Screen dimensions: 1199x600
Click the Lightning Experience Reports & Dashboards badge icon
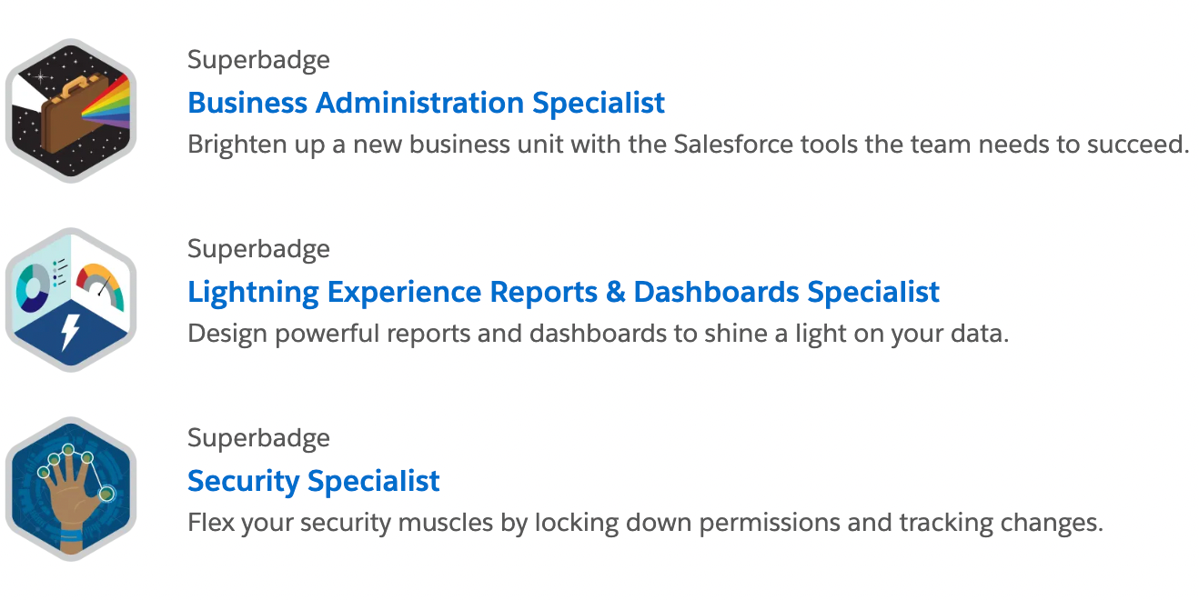click(x=71, y=300)
